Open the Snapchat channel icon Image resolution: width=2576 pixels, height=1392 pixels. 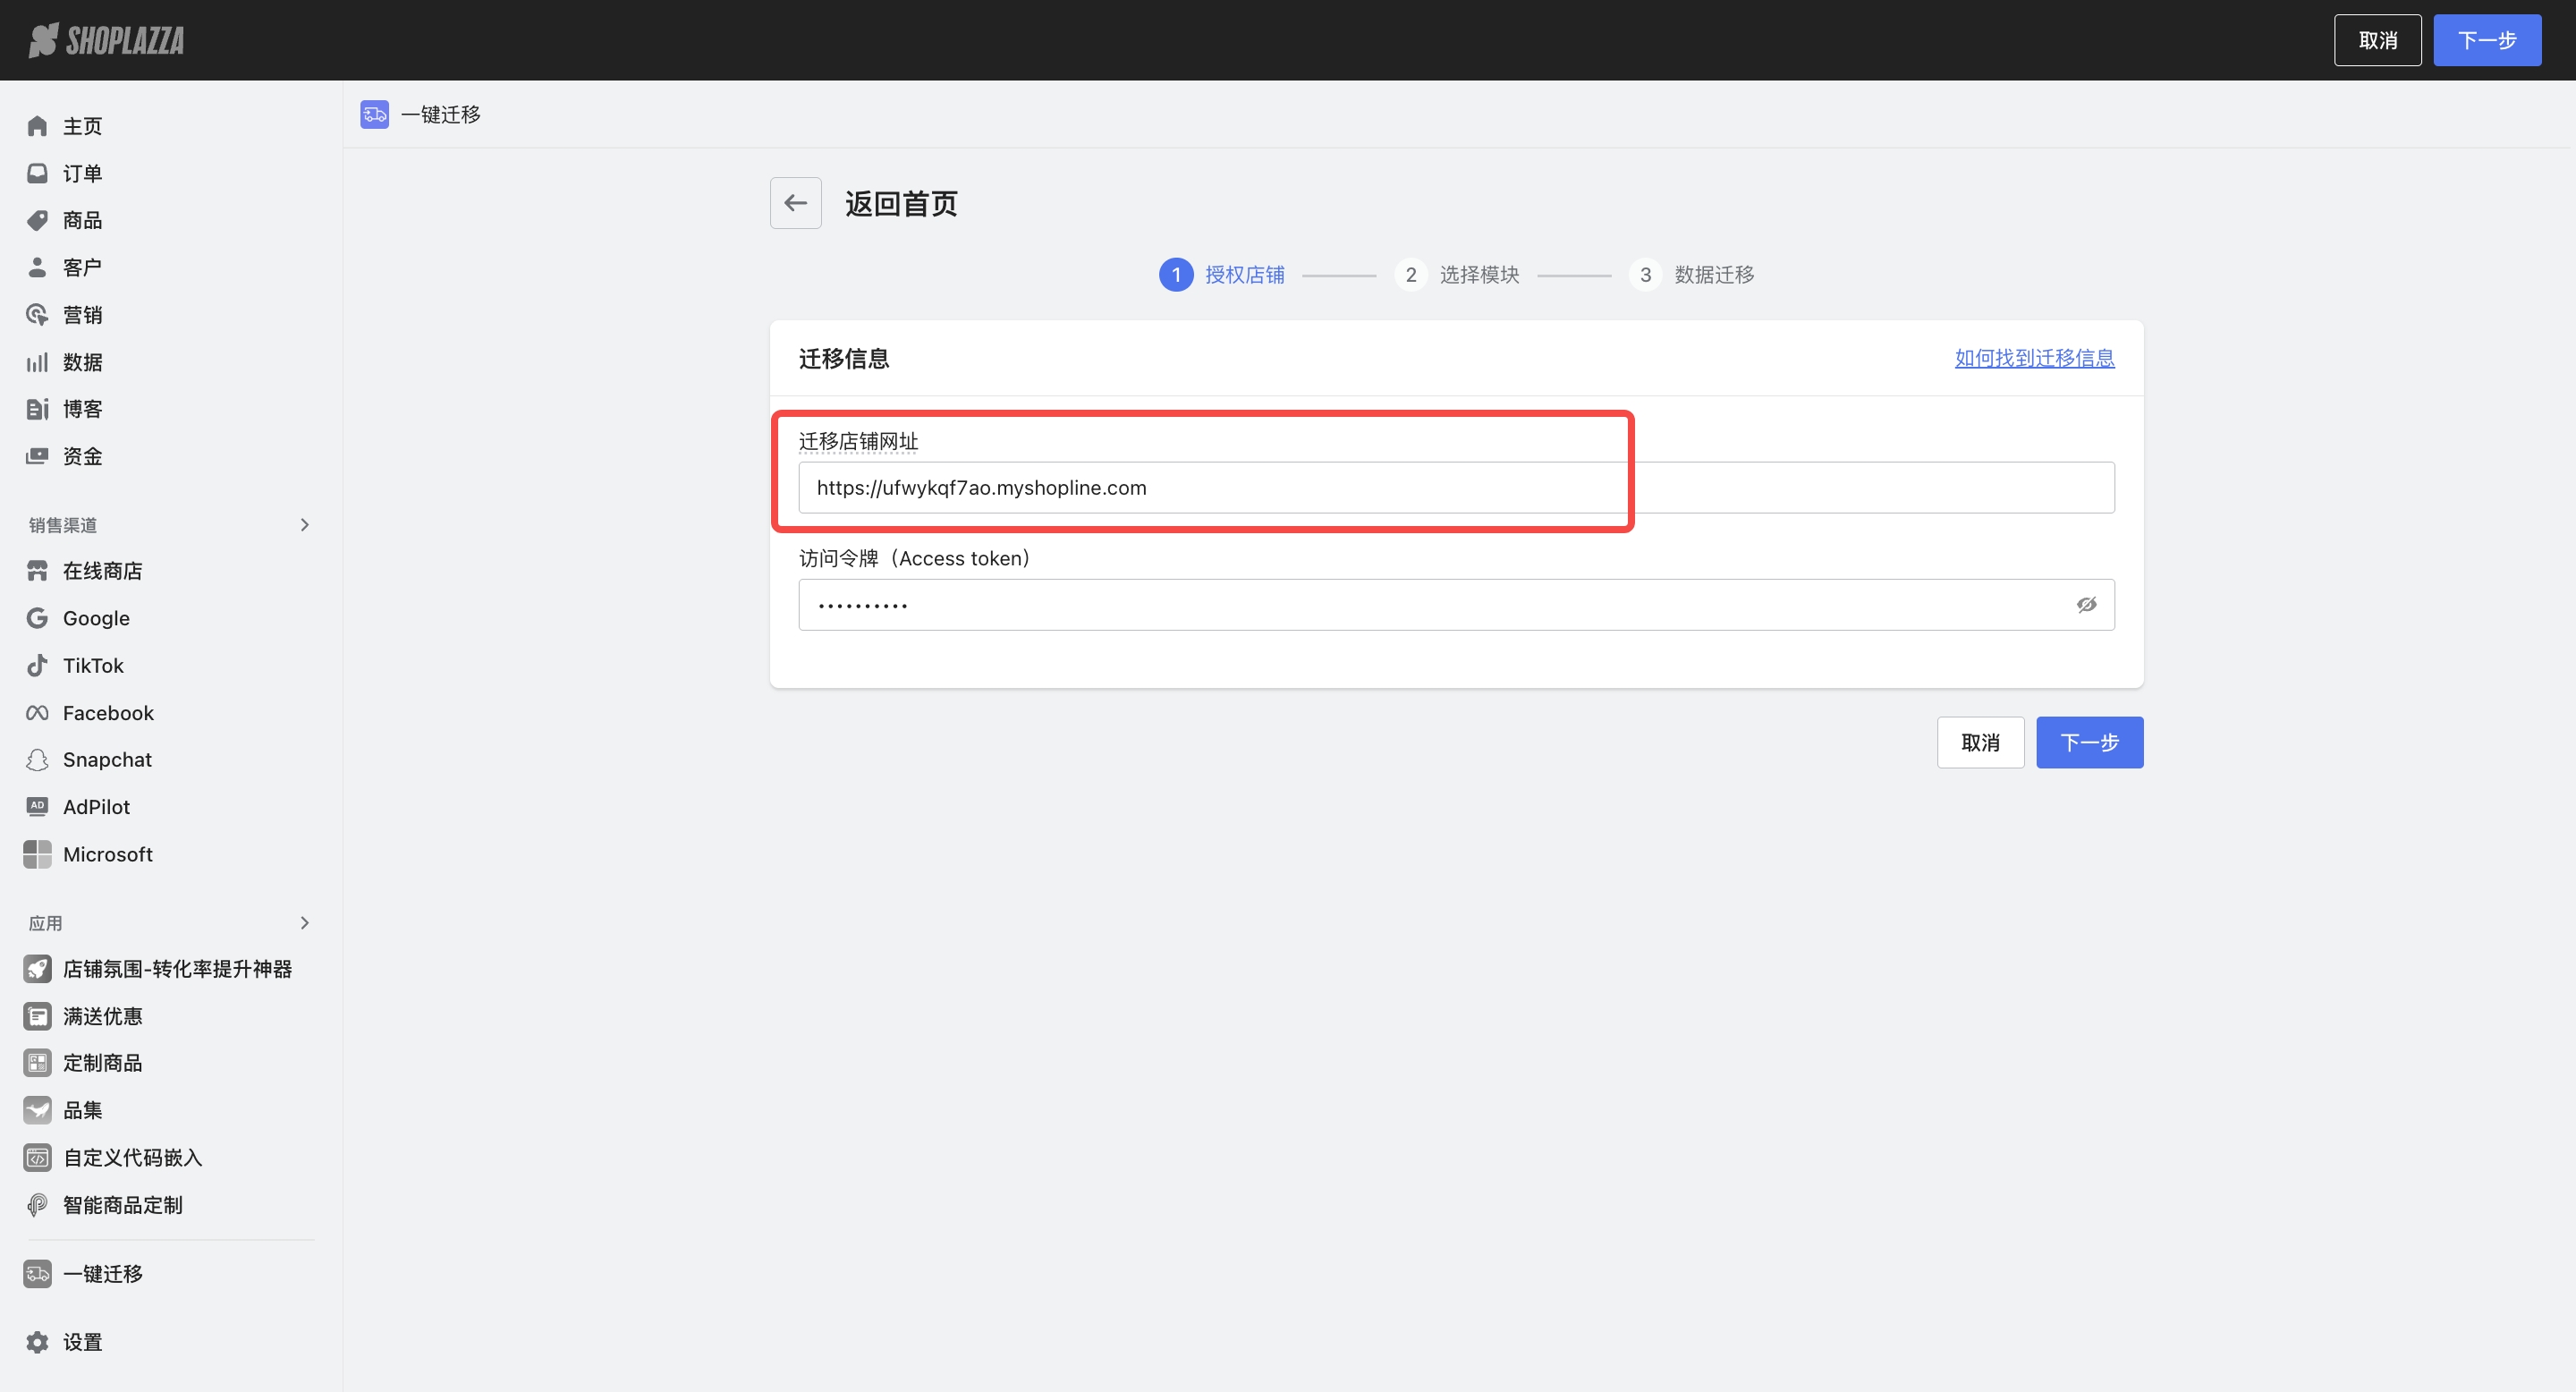(x=37, y=760)
